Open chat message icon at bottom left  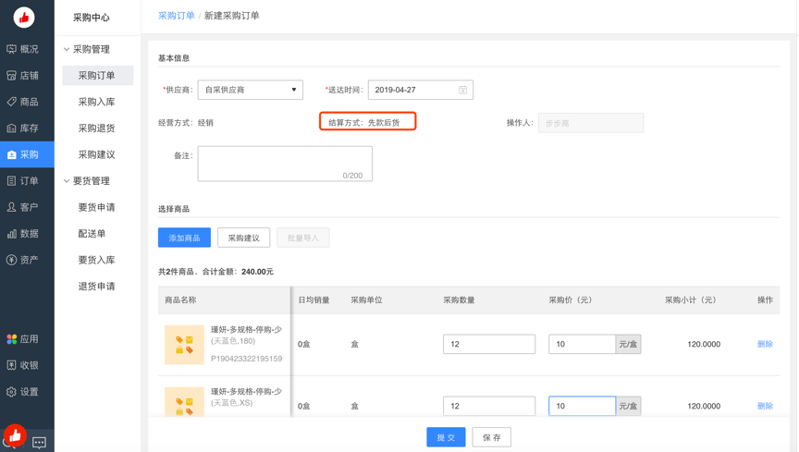(39, 443)
